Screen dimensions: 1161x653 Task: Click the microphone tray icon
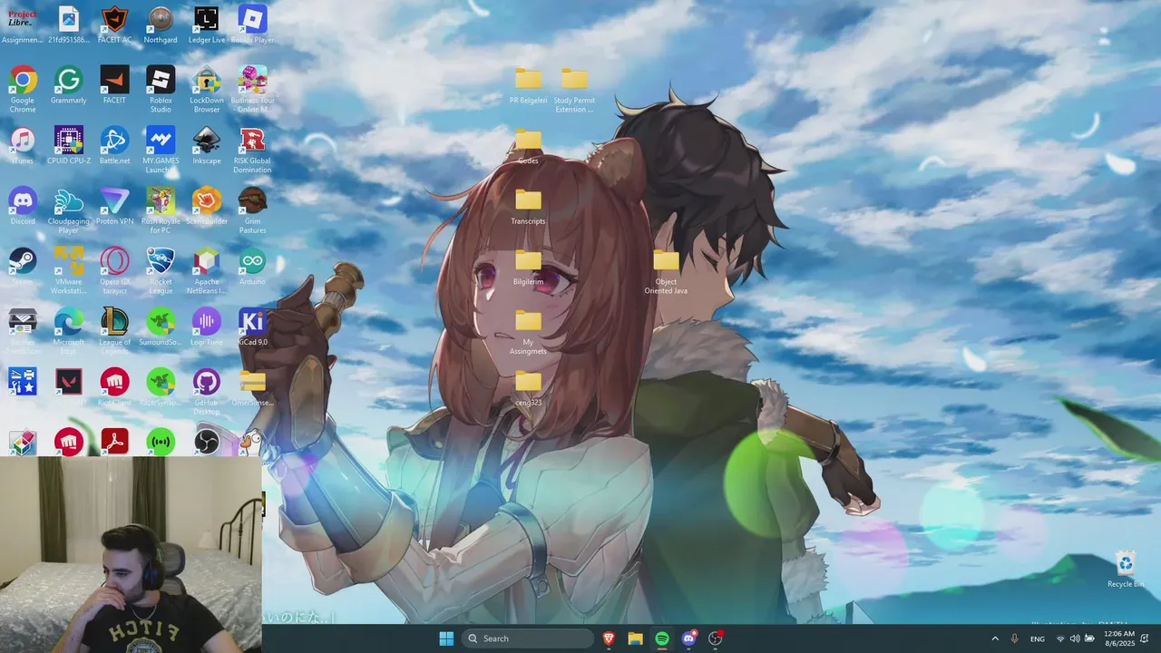coord(1015,638)
